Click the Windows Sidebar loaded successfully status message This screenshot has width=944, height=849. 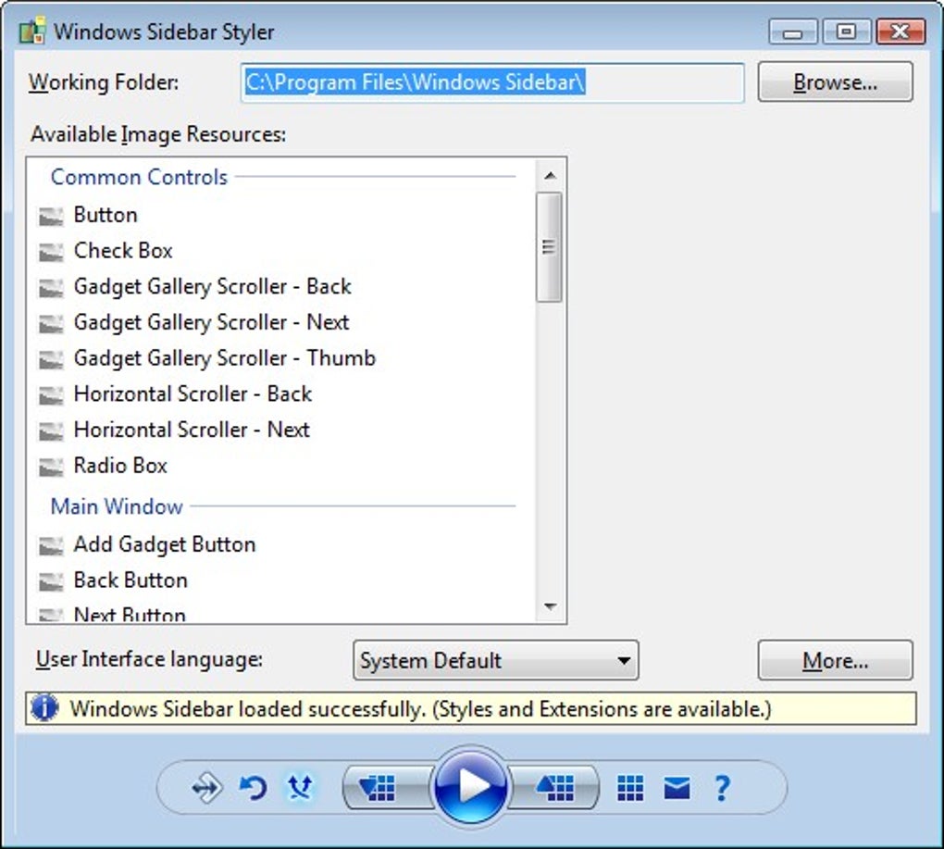420,708
